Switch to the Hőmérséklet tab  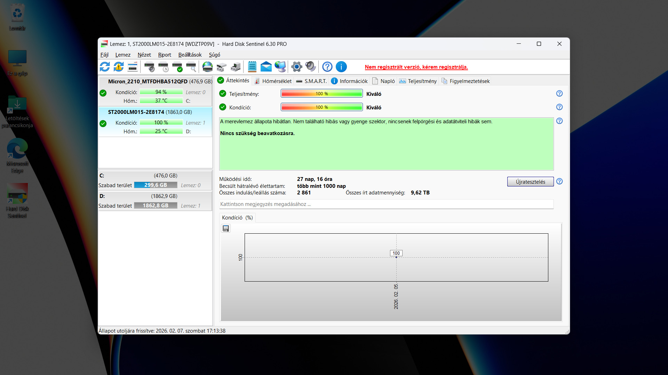273,81
